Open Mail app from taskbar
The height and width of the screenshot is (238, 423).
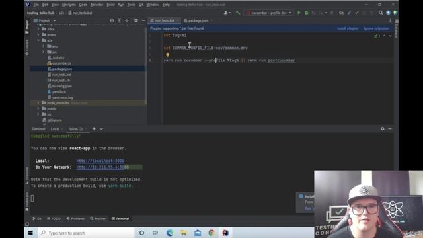pos(198,233)
